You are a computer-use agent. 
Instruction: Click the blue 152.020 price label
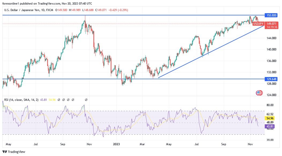(272, 15)
